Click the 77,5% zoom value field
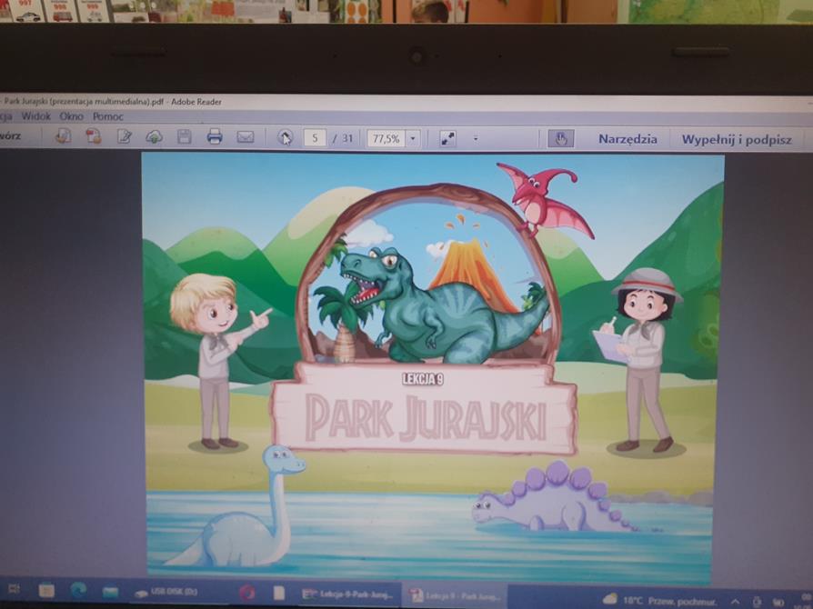 pos(386,139)
